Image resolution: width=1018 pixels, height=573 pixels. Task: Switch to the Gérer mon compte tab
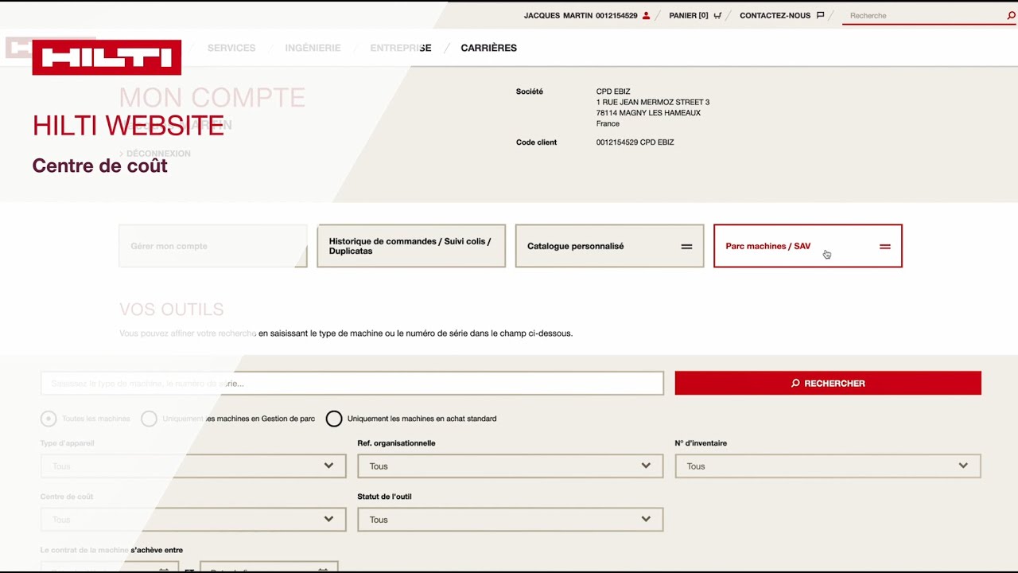pos(212,246)
